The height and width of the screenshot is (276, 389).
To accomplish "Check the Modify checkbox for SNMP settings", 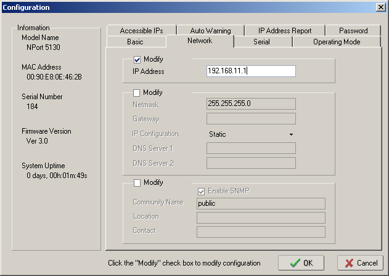I will click(x=137, y=182).
